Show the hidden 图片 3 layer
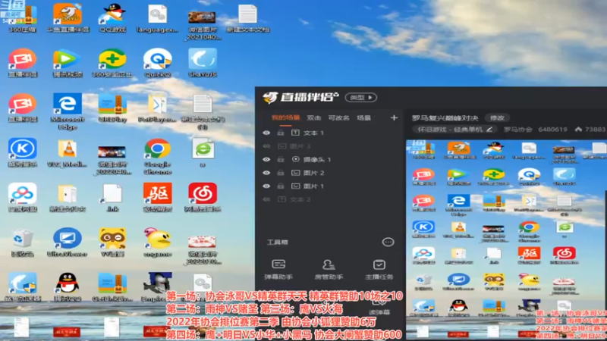The width and height of the screenshot is (607, 341). (266, 146)
